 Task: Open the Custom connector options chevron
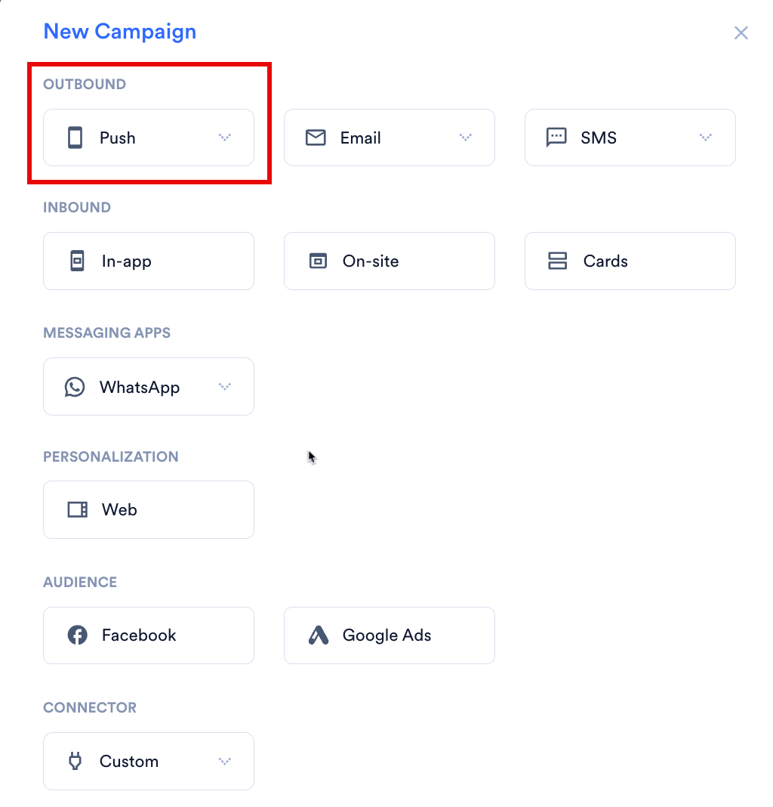click(x=225, y=761)
